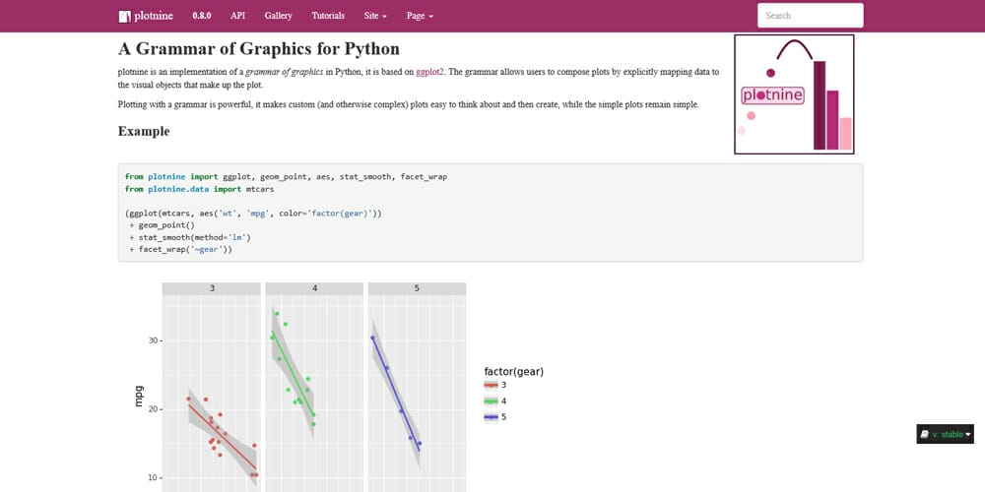Click the page title 'A Grammar of Graphics for Python'
The height and width of the screenshot is (492, 985).
pos(259,49)
